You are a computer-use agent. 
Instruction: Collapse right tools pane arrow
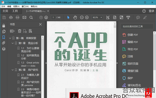[x=117, y=63]
